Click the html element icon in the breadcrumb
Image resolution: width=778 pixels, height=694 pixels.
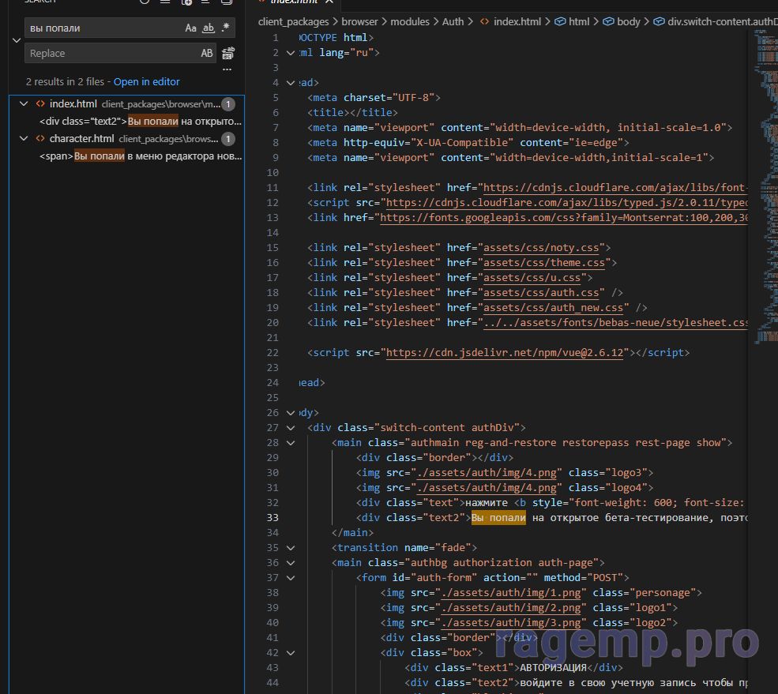point(560,22)
